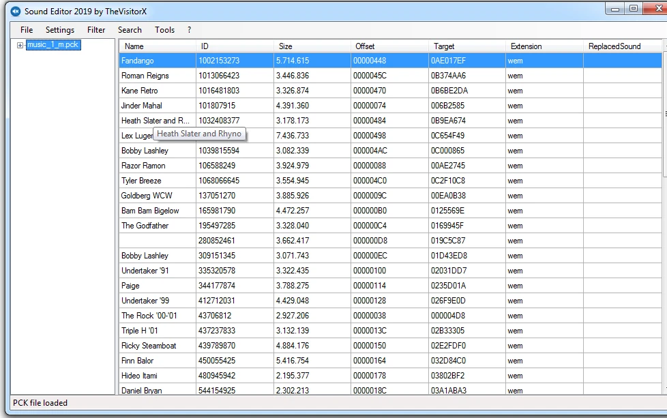Open the Tools menu

click(x=164, y=30)
